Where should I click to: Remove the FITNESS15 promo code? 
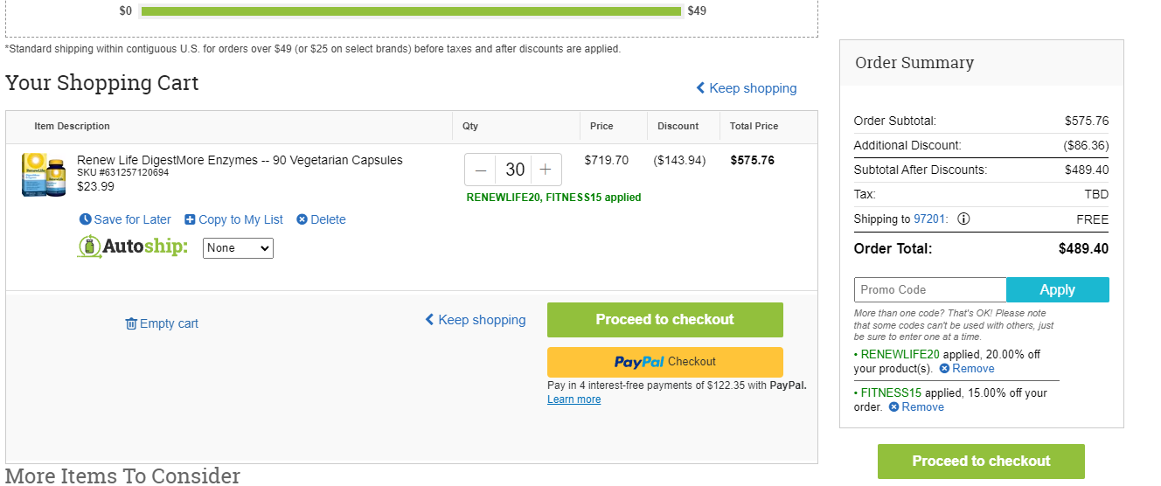(x=916, y=407)
